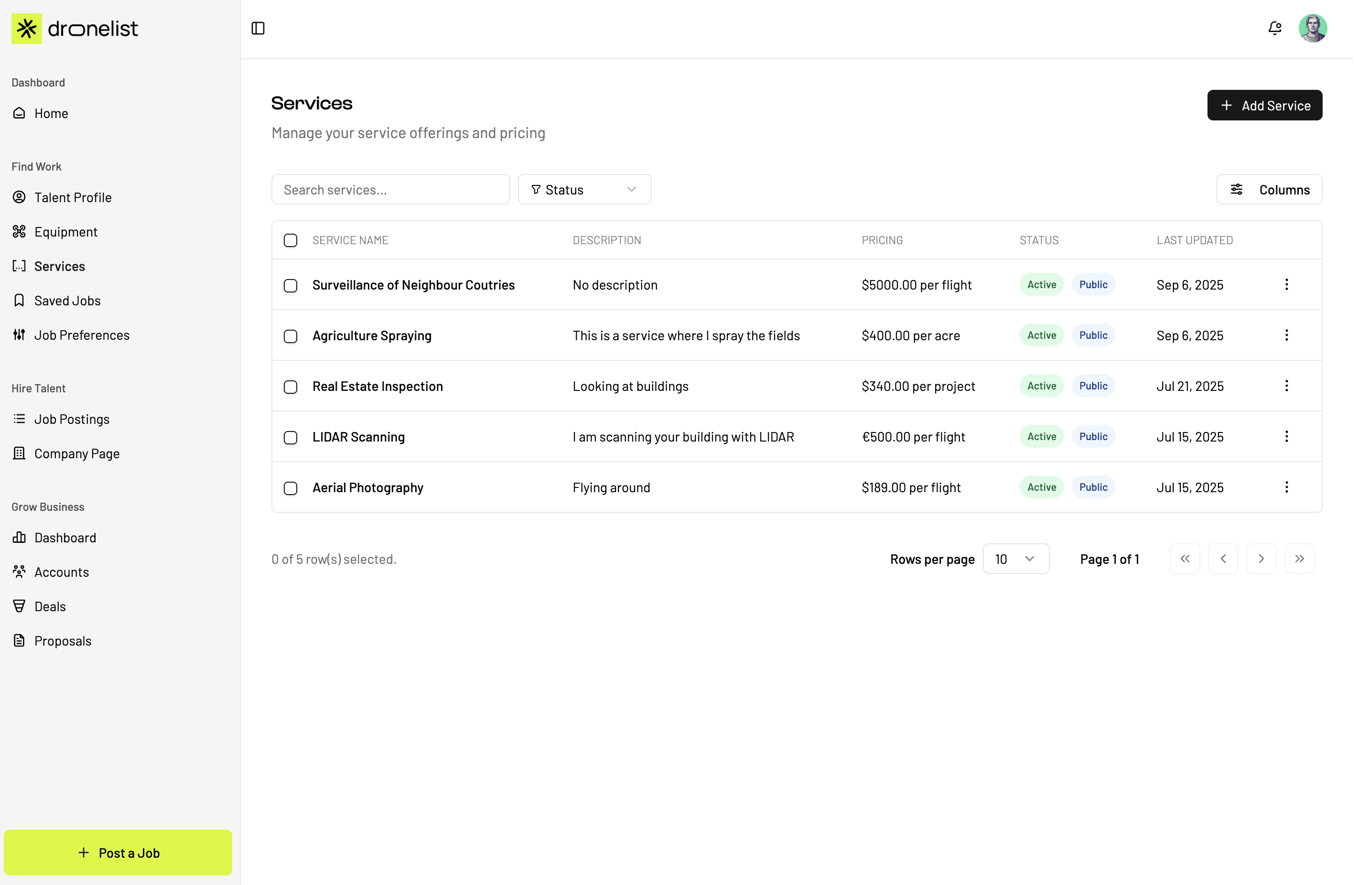Select all services header checkbox
The width and height of the screenshot is (1358, 885).
pos(291,240)
